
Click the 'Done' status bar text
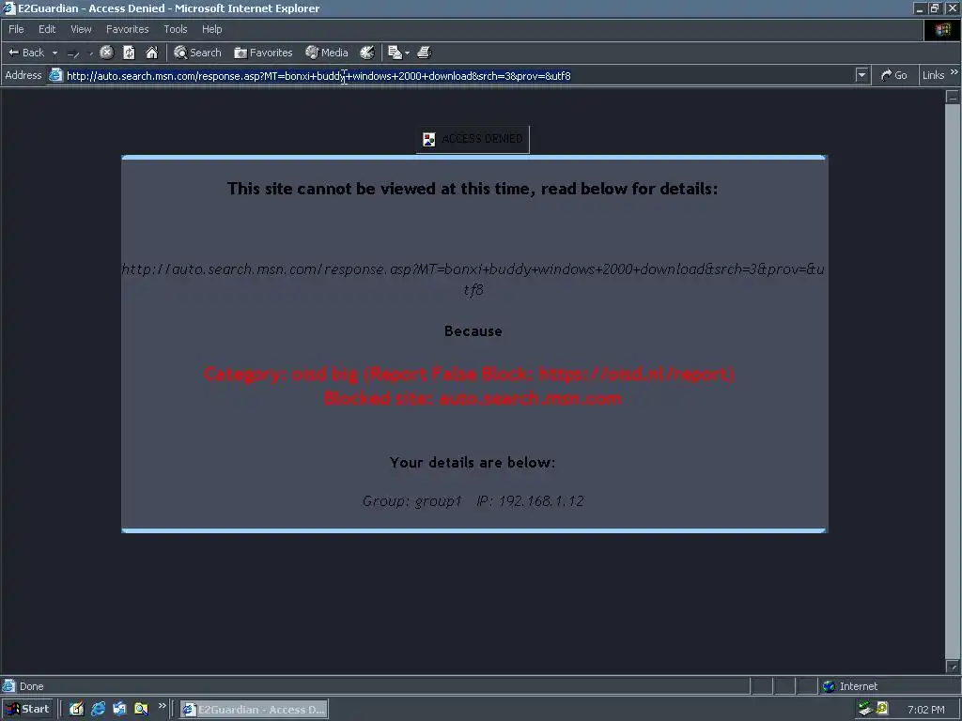tap(31, 686)
